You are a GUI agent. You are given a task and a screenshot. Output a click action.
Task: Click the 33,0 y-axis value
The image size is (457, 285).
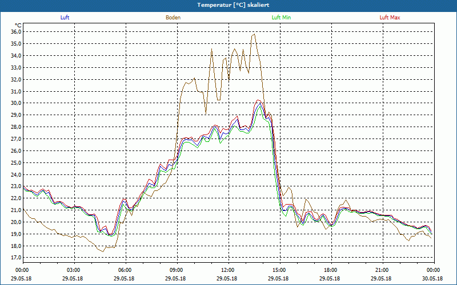pos(16,67)
